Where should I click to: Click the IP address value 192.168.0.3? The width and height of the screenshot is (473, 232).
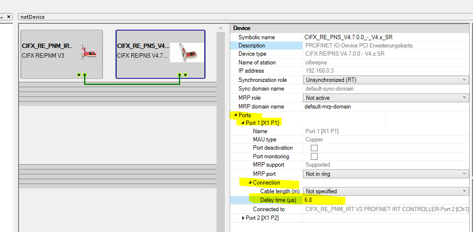319,71
